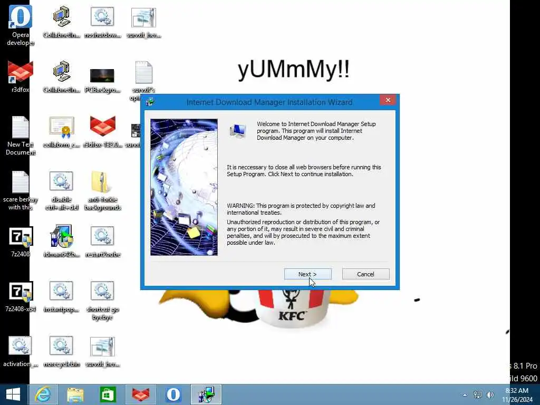Open network status tray icon
This screenshot has height=405, width=540.
478,394
